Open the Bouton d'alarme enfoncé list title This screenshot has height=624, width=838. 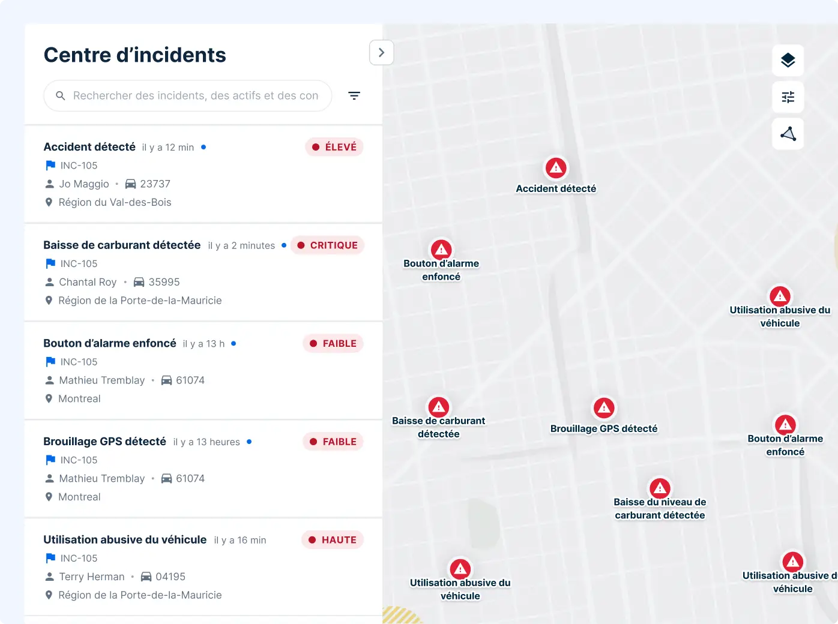110,343
